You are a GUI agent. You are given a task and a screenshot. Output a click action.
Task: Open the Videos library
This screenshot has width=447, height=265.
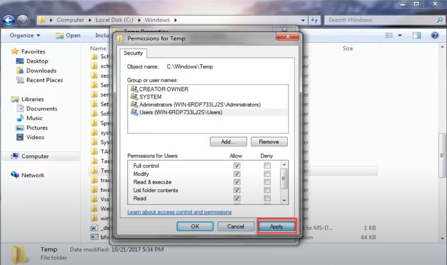click(30, 137)
